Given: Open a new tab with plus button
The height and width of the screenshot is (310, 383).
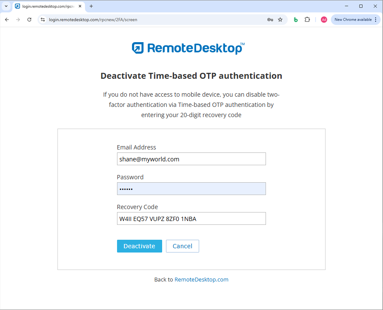Looking at the screenshot, I should pyautogui.click(x=91, y=6).
